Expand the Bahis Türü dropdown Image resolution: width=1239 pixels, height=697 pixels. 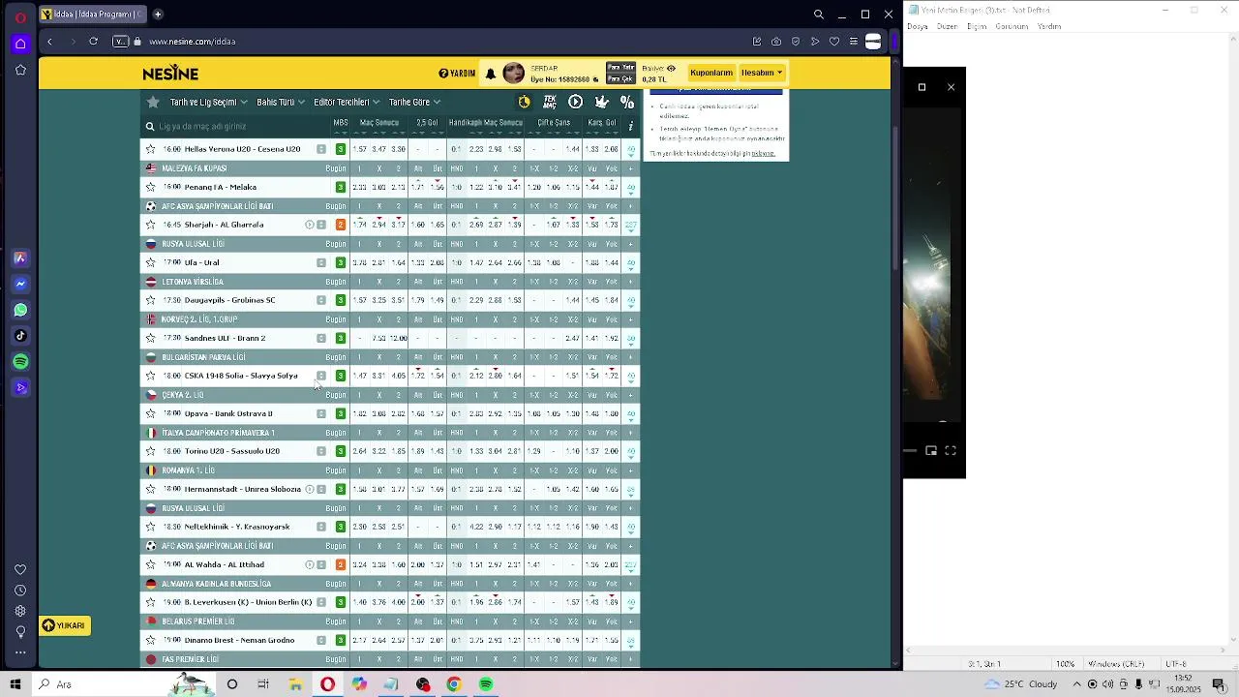click(x=281, y=102)
